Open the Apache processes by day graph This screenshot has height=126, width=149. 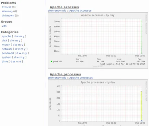(98, 103)
